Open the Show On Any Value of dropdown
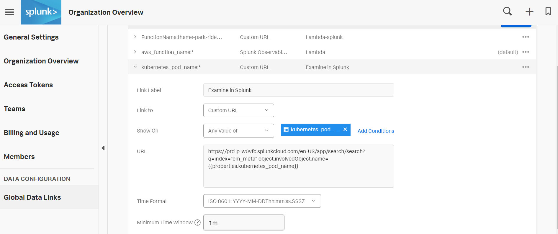Screen dimensions: 558x234 coord(238,131)
